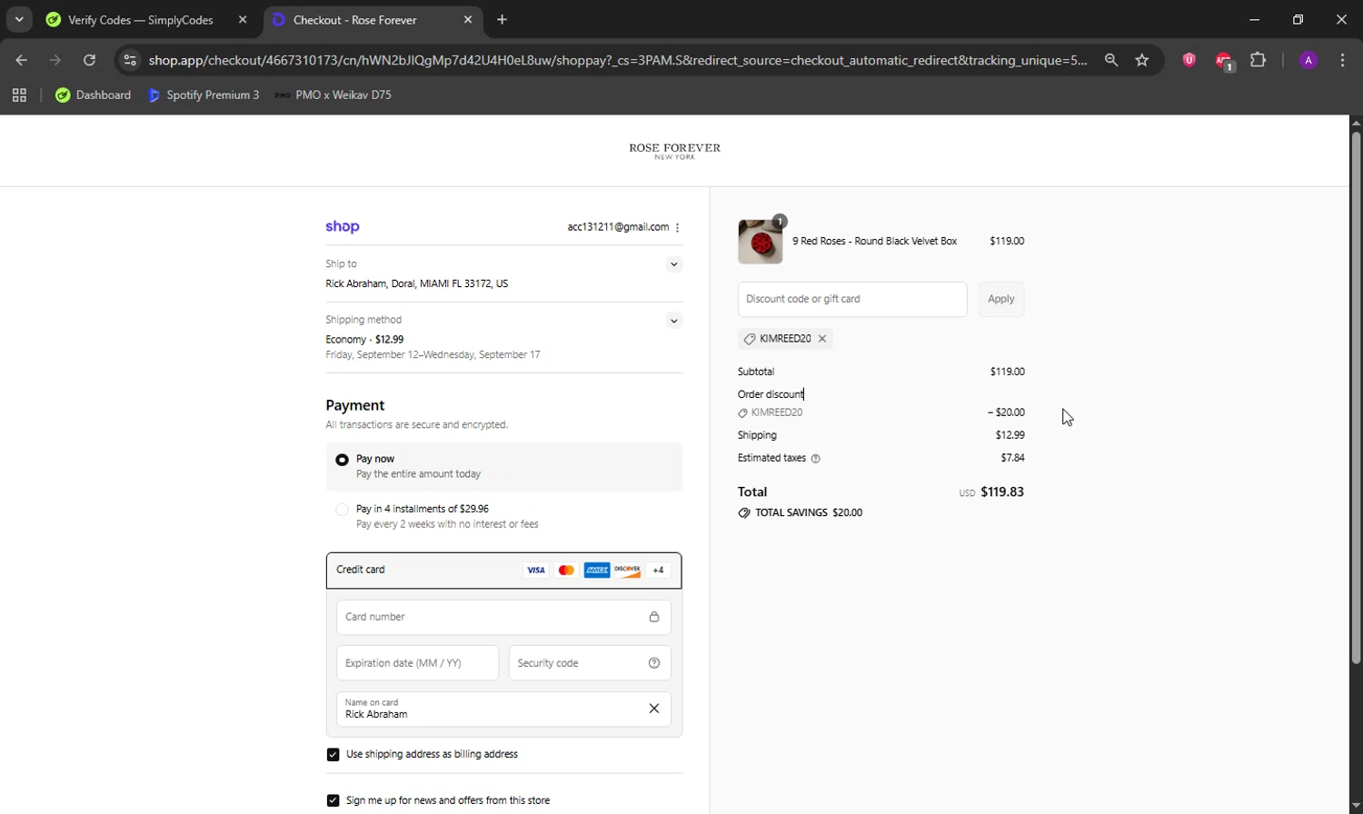Image resolution: width=1363 pixels, height=814 pixels.
Task: Click the Discount code or gift card field
Action: click(x=852, y=299)
